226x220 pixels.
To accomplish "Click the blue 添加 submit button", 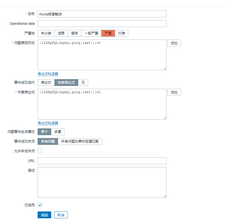I will (44, 215).
